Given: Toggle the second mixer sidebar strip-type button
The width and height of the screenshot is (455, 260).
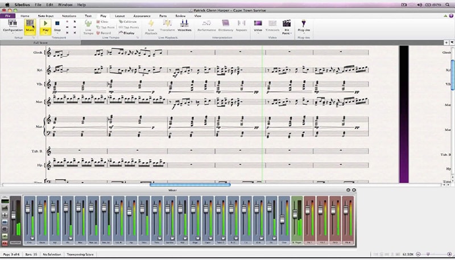Looking at the screenshot, I should tap(5, 208).
